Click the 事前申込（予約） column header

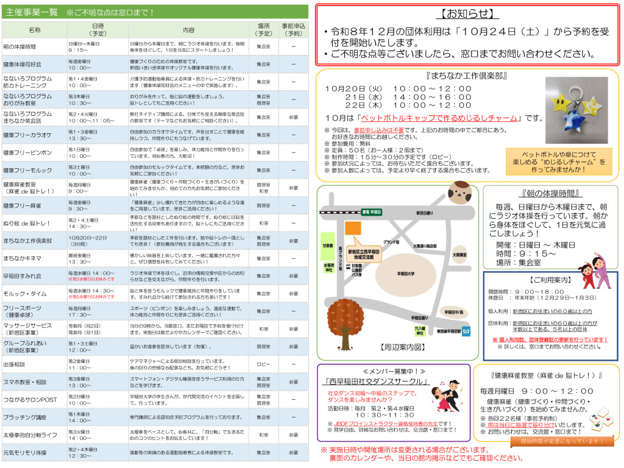point(294,30)
